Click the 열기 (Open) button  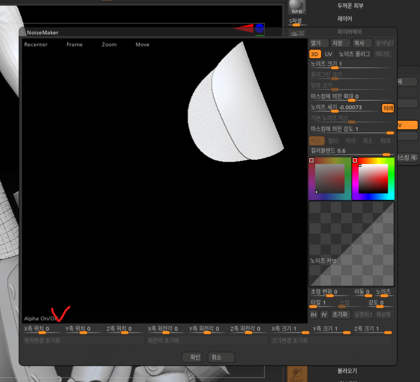(x=319, y=43)
